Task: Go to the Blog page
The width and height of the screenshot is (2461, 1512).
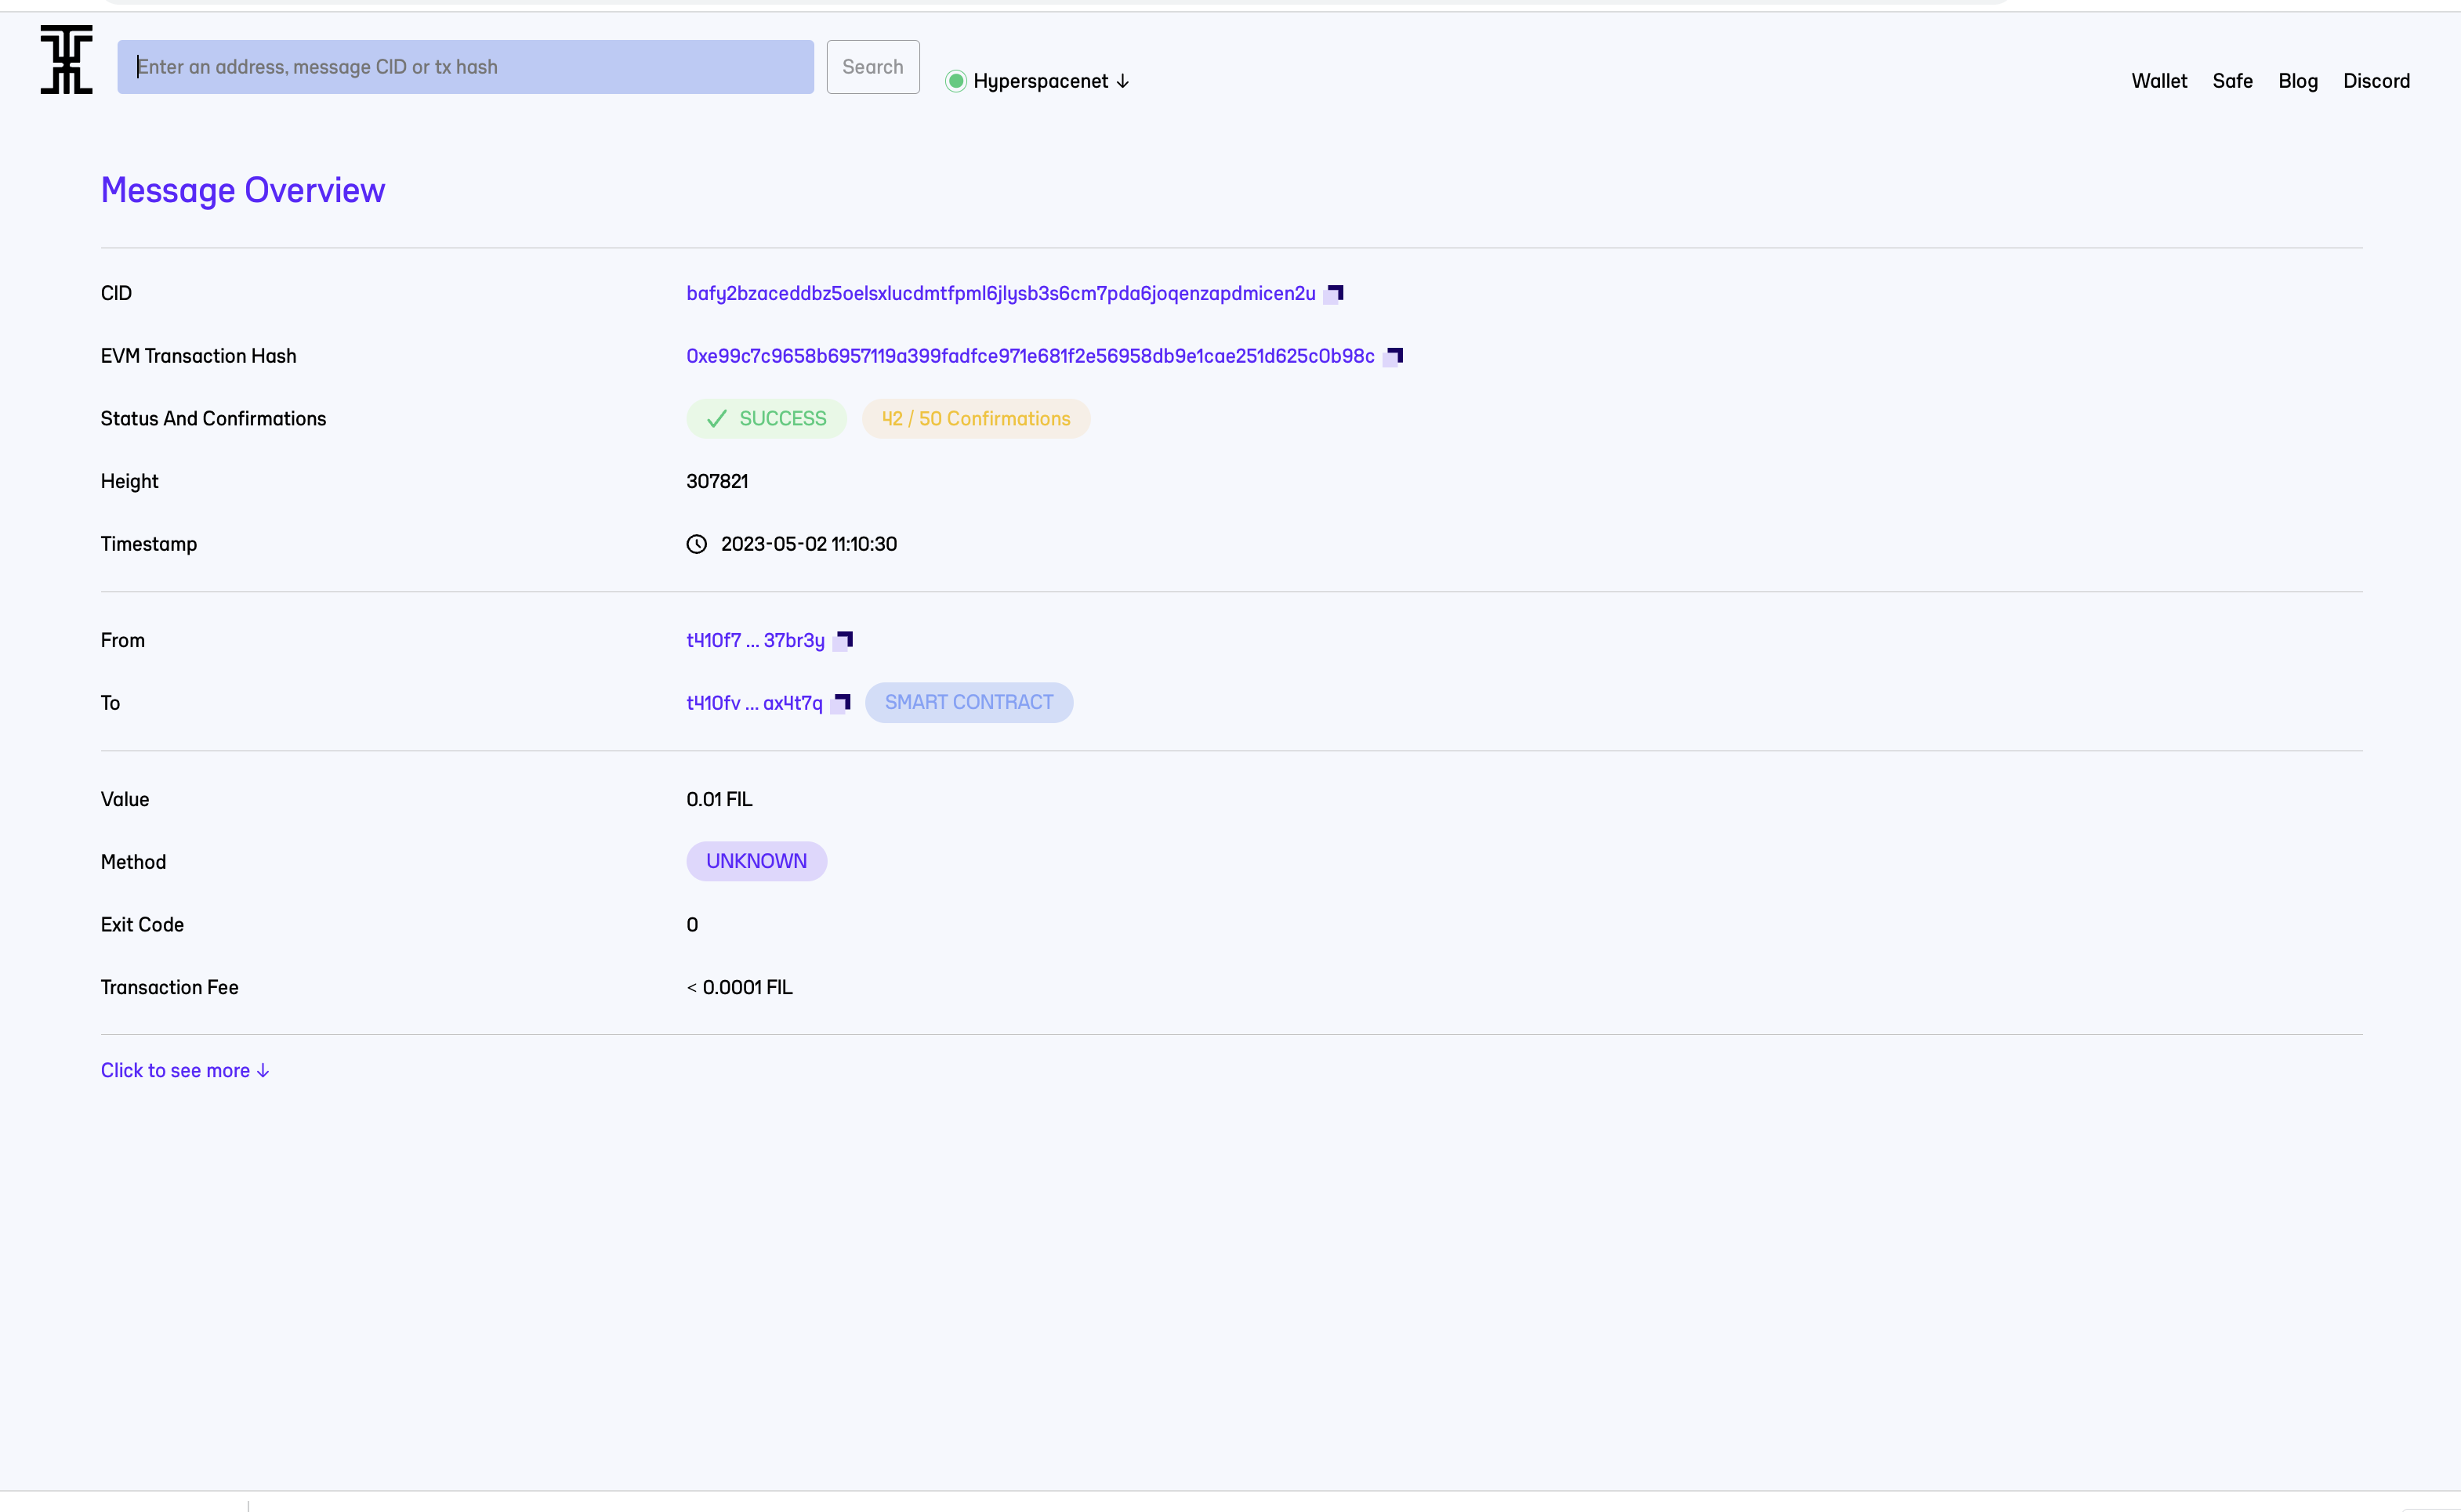Action: click(2297, 81)
